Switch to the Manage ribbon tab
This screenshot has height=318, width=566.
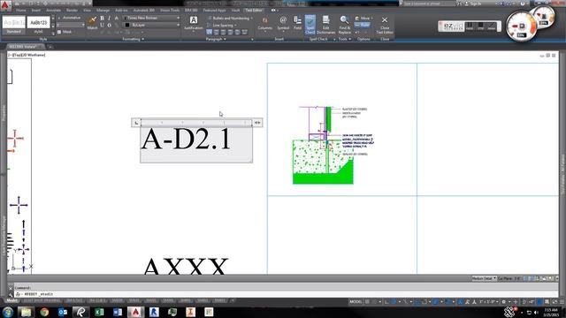(x=103, y=11)
